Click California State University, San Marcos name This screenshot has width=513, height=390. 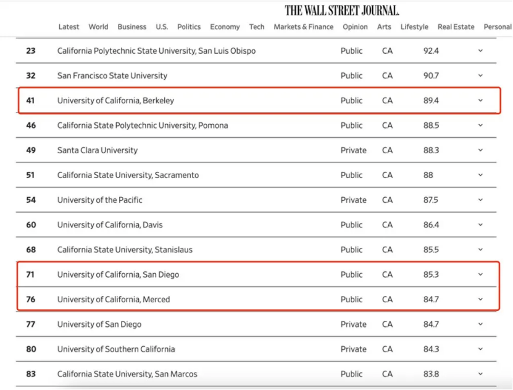(127, 375)
